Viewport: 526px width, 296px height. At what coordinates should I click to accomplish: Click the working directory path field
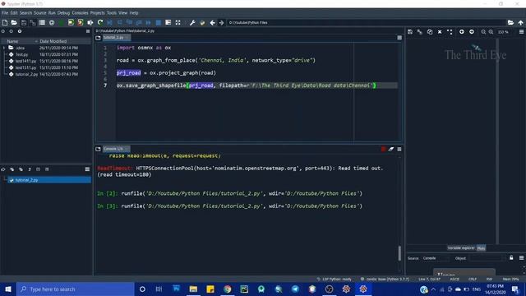(x=366, y=22)
